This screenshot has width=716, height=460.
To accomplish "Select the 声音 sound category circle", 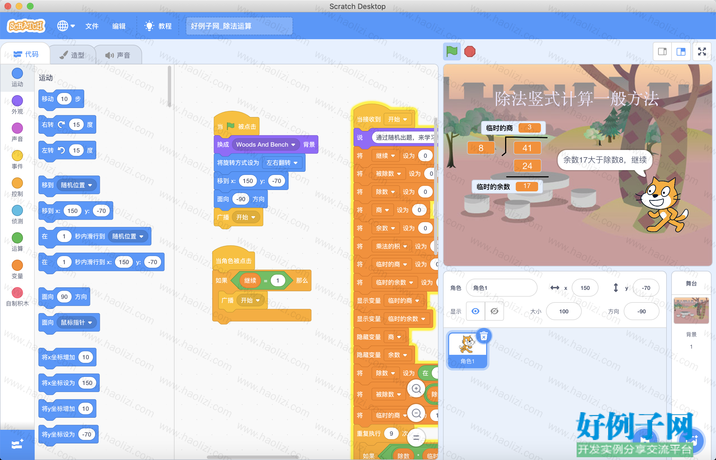I will (x=17, y=128).
